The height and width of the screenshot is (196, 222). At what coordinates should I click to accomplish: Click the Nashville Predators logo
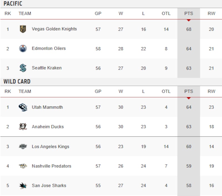23,166
